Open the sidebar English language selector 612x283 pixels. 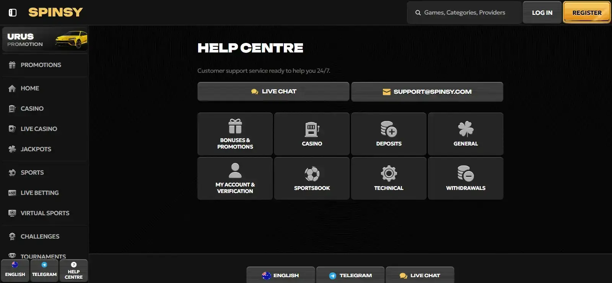click(15, 271)
